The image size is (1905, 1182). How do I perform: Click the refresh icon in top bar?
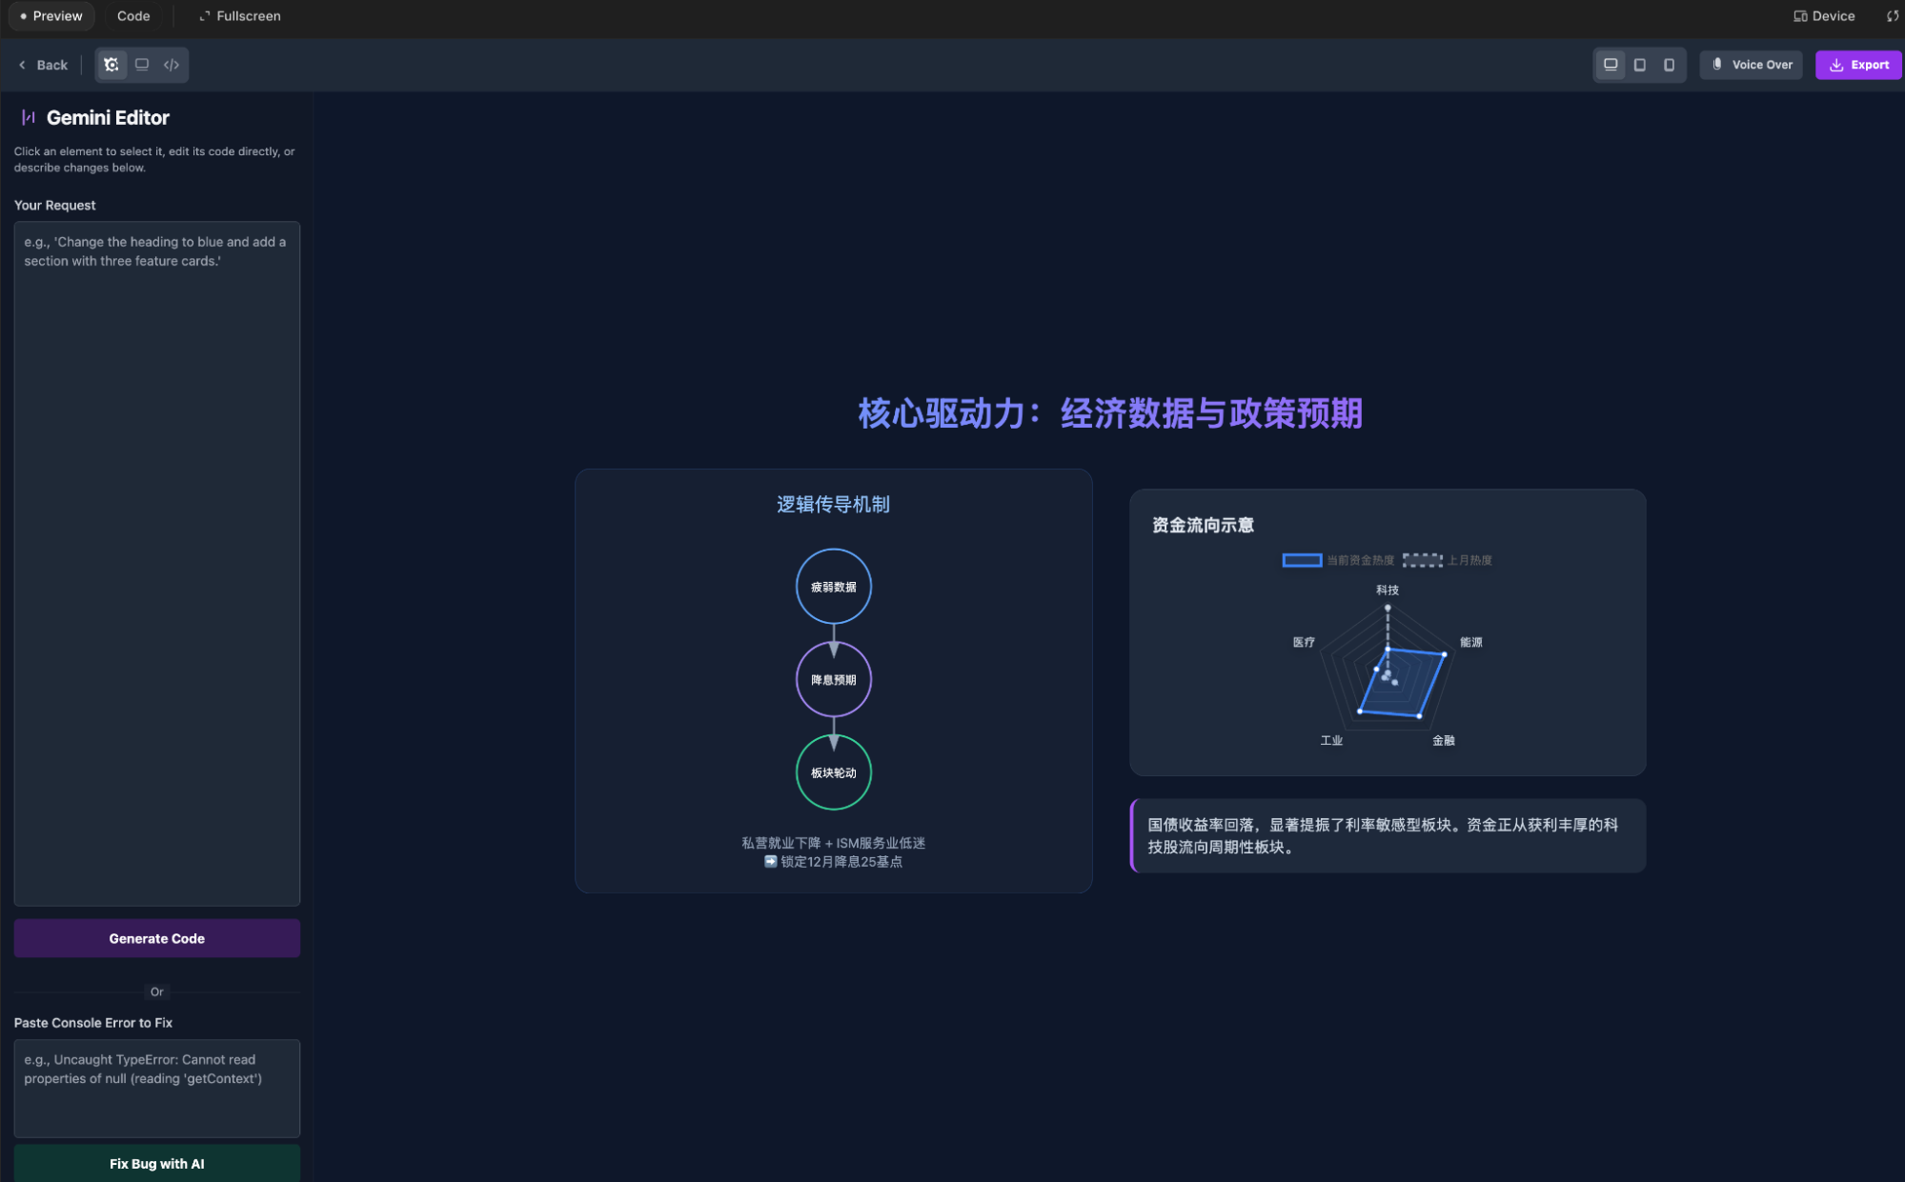tap(1892, 16)
